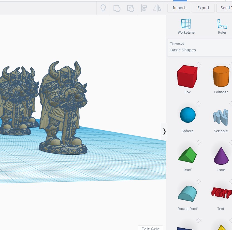Favorite the Round Roof shape star
This screenshot has width=232, height=230.
click(x=198, y=182)
